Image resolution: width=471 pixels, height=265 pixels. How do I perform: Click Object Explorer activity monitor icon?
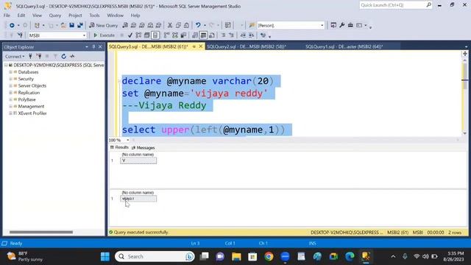(x=72, y=57)
